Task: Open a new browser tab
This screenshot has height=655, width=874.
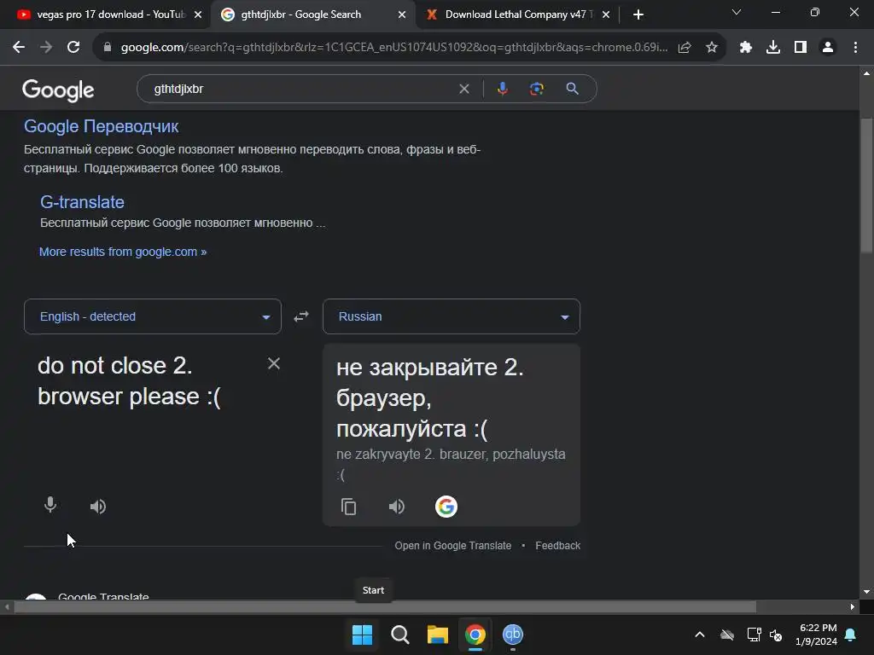Action: coord(638,14)
